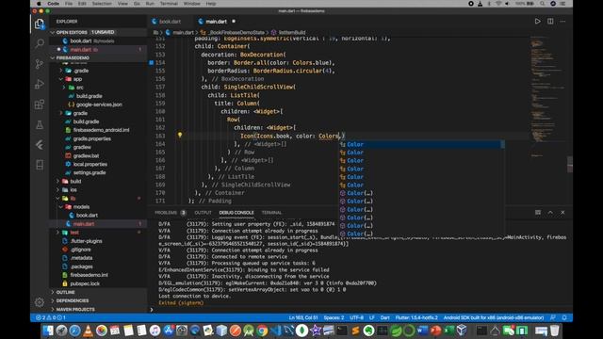Open the Source Control view
Viewport: 603px width, 339px height.
coord(40,64)
